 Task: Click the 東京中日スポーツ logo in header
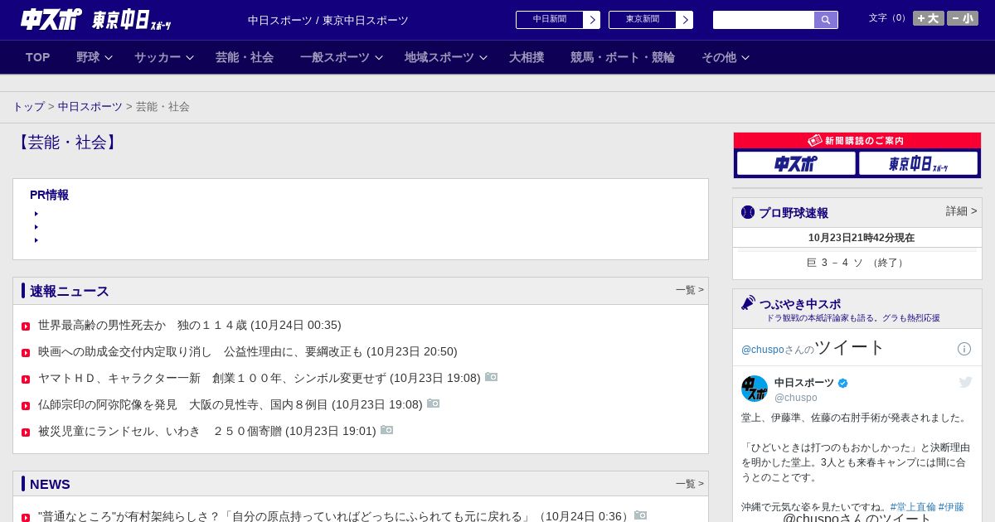(132, 20)
